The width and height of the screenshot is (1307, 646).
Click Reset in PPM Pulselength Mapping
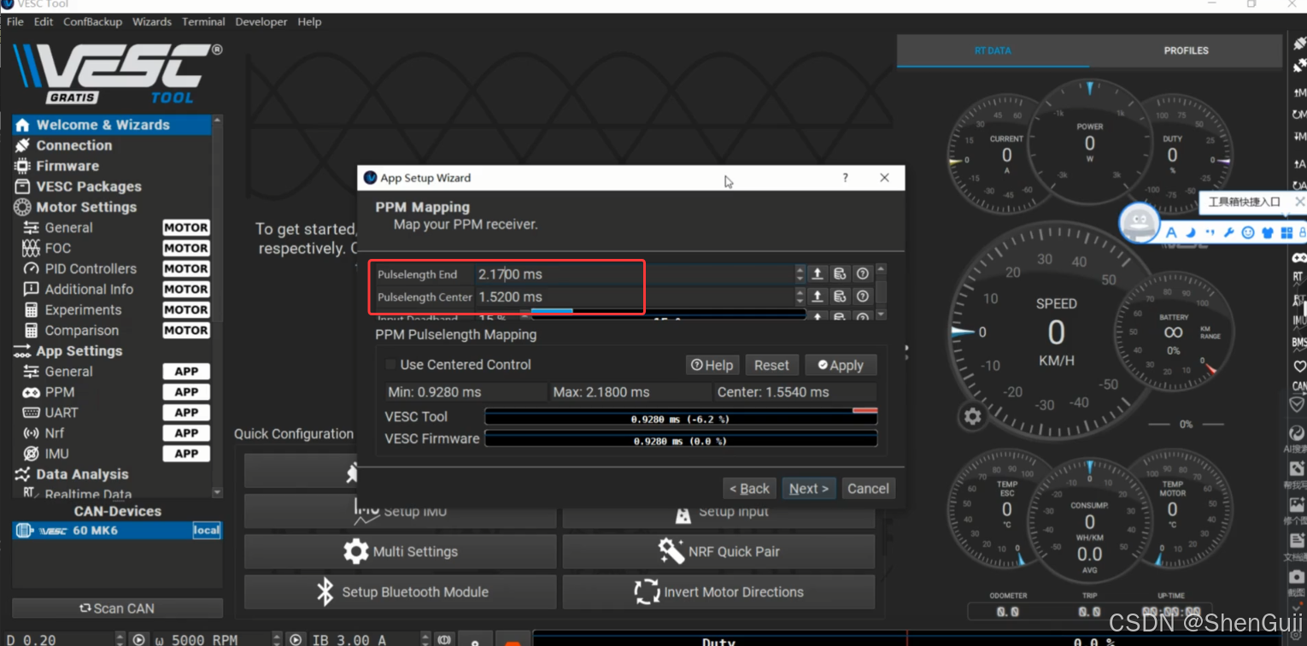pos(771,365)
